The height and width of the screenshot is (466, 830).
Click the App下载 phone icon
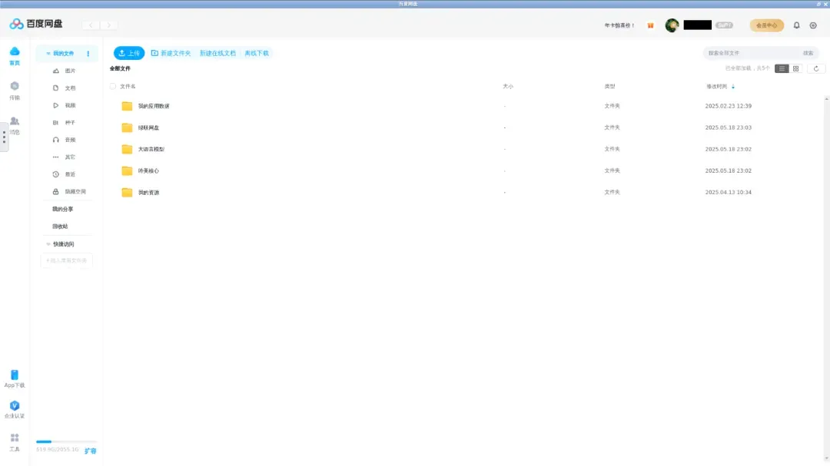point(15,375)
